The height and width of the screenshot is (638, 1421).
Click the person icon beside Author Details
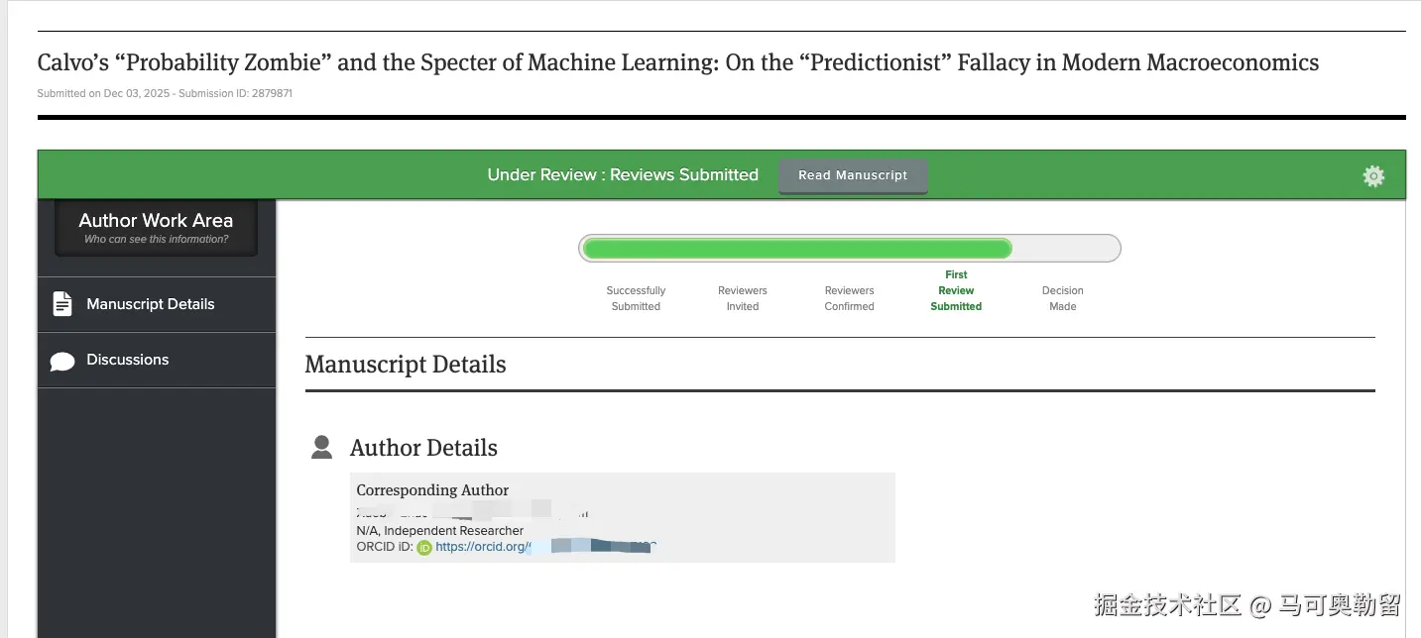click(x=321, y=448)
